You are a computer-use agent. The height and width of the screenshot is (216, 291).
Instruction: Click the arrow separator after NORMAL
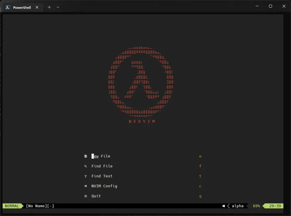pos(22,206)
